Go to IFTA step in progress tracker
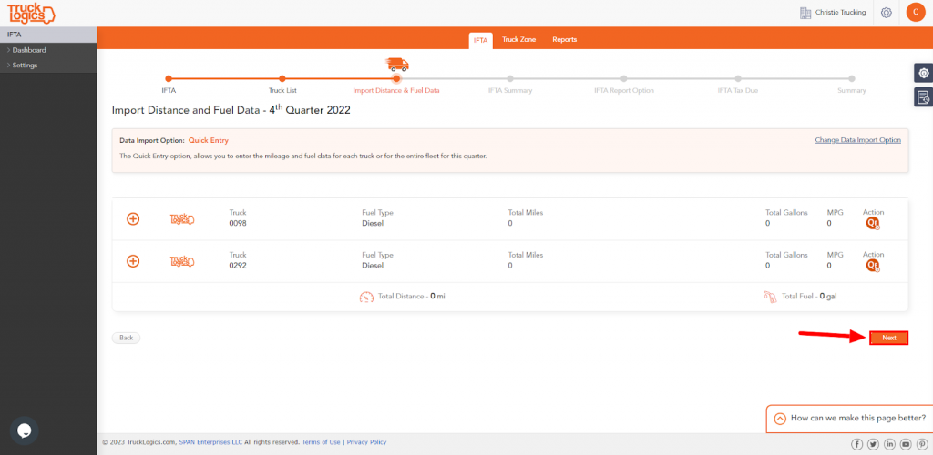This screenshot has height=455, width=933. pos(169,78)
